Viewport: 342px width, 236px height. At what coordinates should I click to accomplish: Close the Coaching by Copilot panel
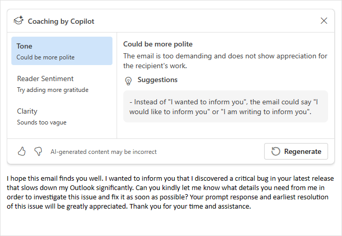324,21
